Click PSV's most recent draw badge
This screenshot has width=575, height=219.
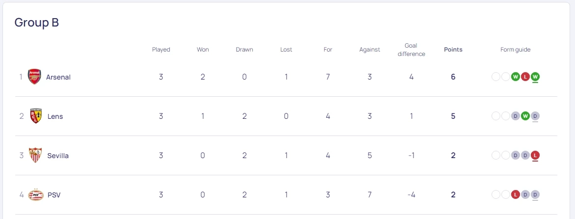[535, 194]
